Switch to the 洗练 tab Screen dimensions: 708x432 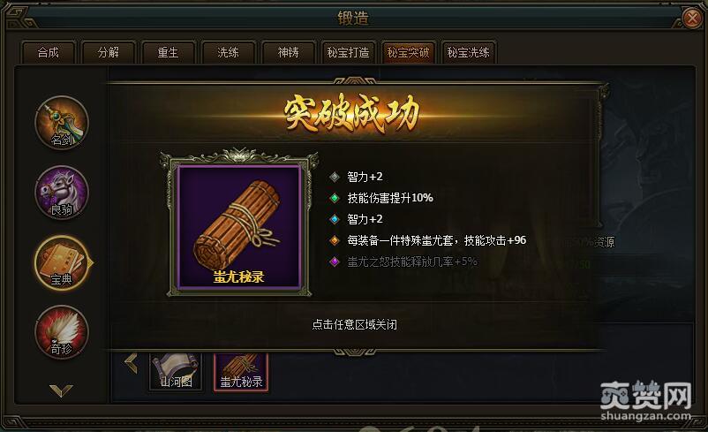(228, 52)
